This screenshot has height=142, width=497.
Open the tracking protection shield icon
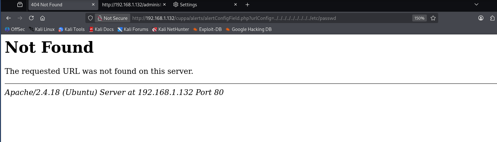(90, 18)
